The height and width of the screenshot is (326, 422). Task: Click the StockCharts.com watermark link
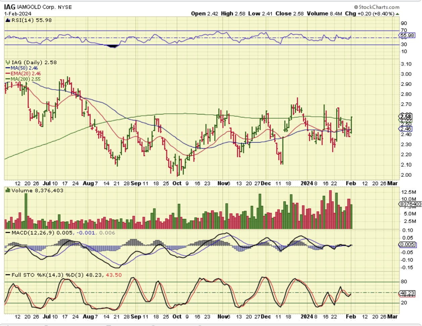[x=377, y=7]
